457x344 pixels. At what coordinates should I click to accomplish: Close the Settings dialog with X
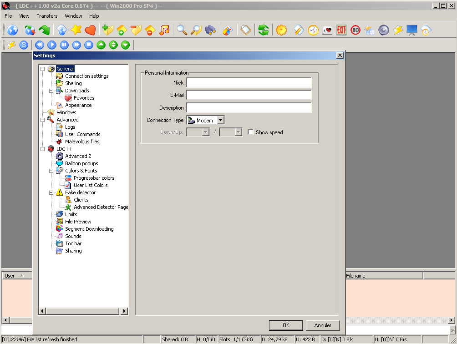tap(340, 56)
